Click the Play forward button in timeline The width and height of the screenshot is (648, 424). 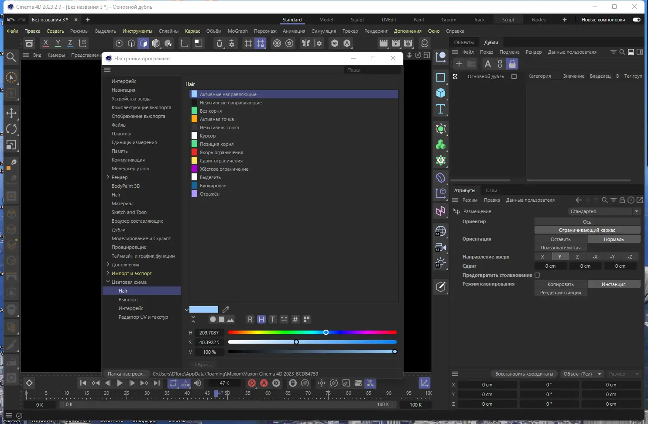(x=120, y=383)
